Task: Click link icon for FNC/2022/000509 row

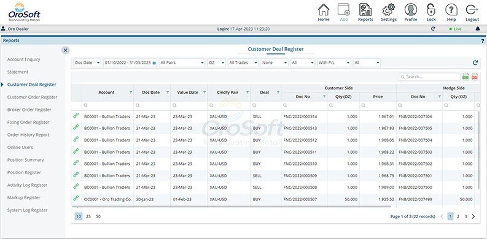Action: [x=76, y=174]
